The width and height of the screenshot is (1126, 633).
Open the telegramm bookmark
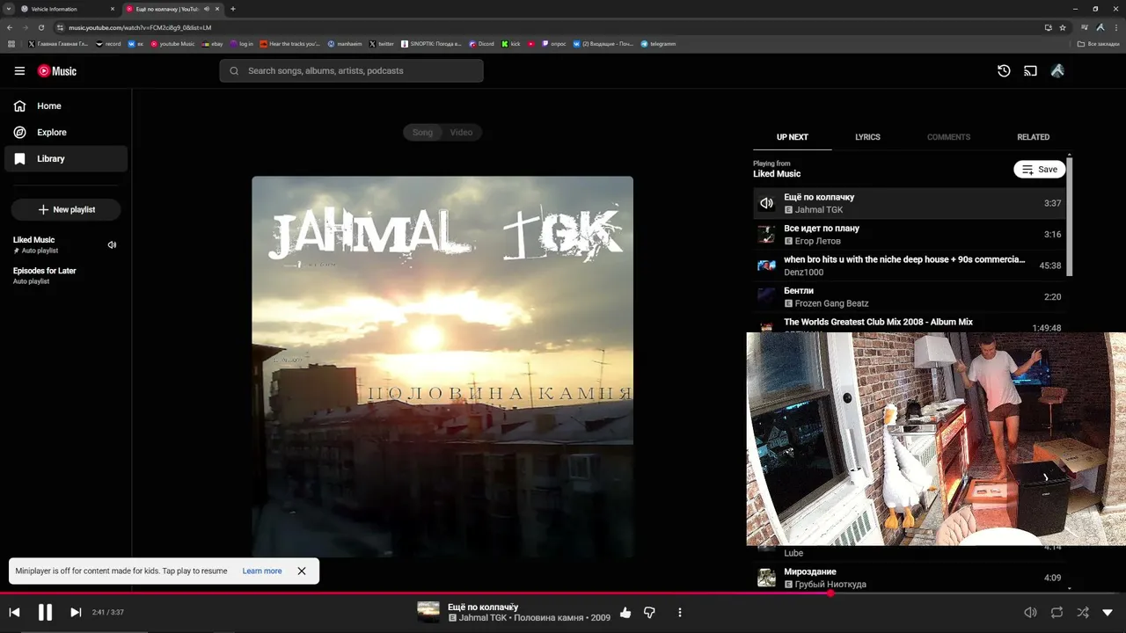pos(658,44)
